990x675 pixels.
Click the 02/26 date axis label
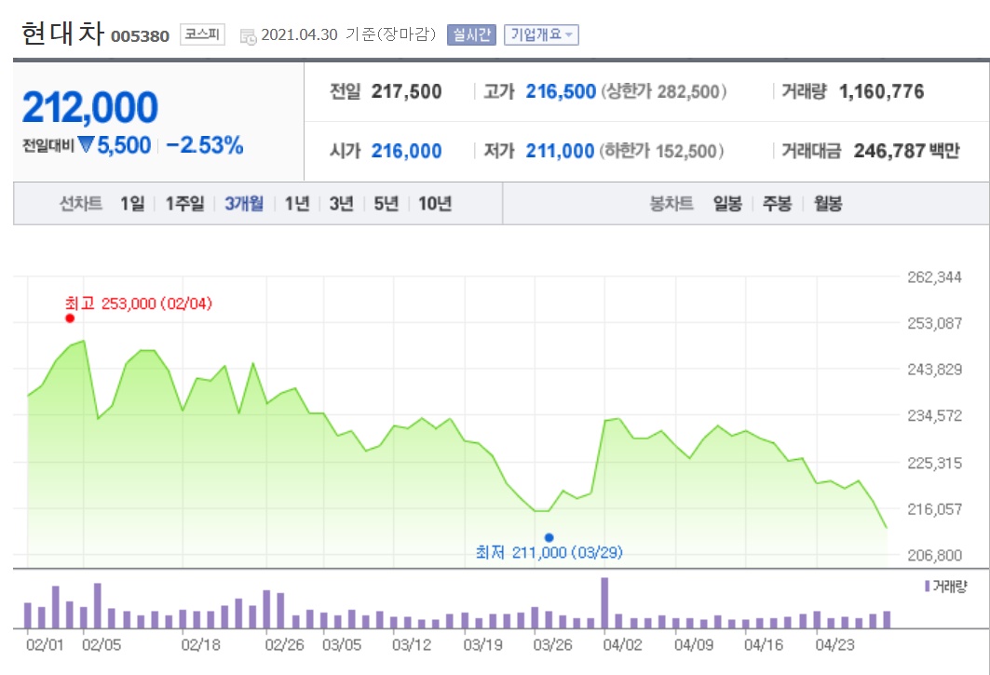point(284,644)
